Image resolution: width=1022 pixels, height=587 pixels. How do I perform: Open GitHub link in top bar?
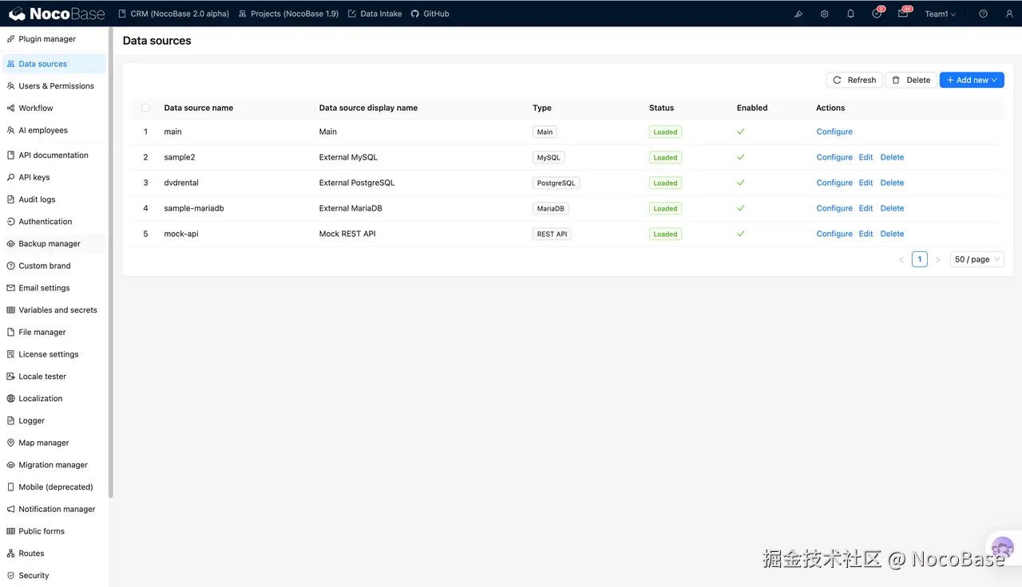click(x=430, y=14)
